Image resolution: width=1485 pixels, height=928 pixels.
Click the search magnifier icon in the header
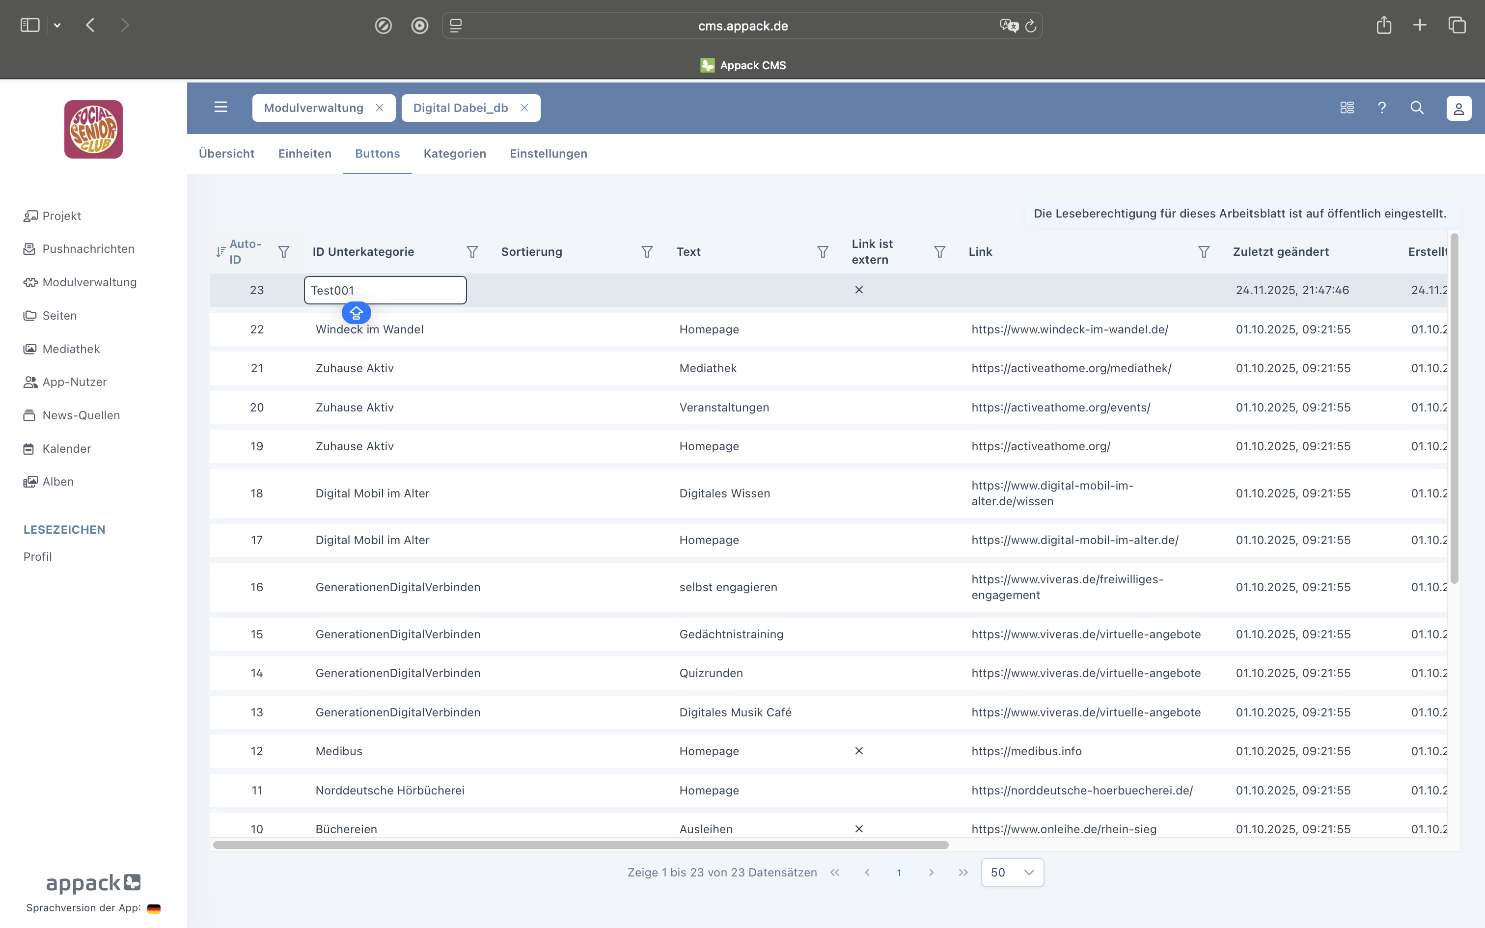[x=1417, y=108]
